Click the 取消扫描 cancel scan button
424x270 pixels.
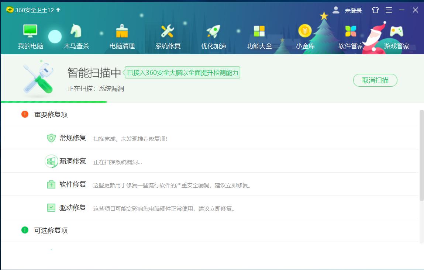375,80
